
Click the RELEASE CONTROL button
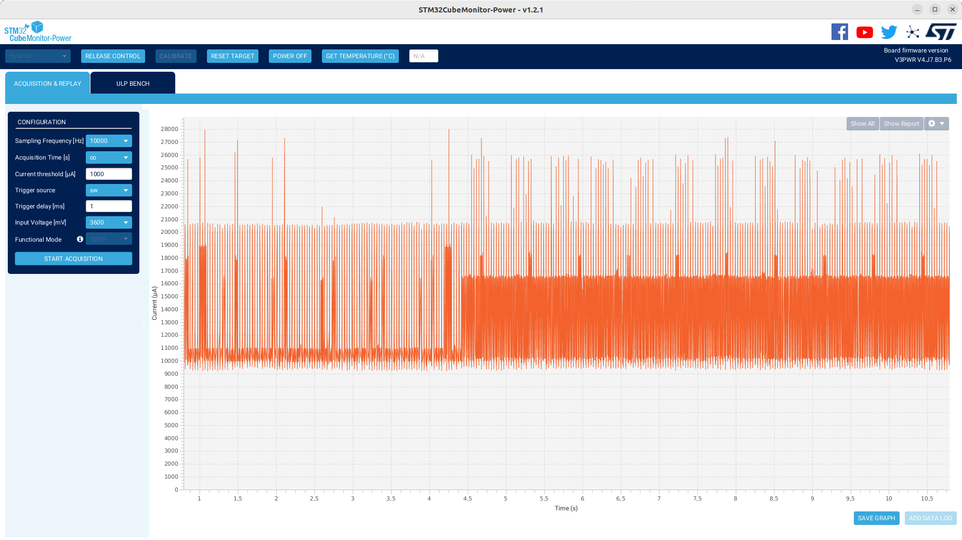click(x=113, y=56)
